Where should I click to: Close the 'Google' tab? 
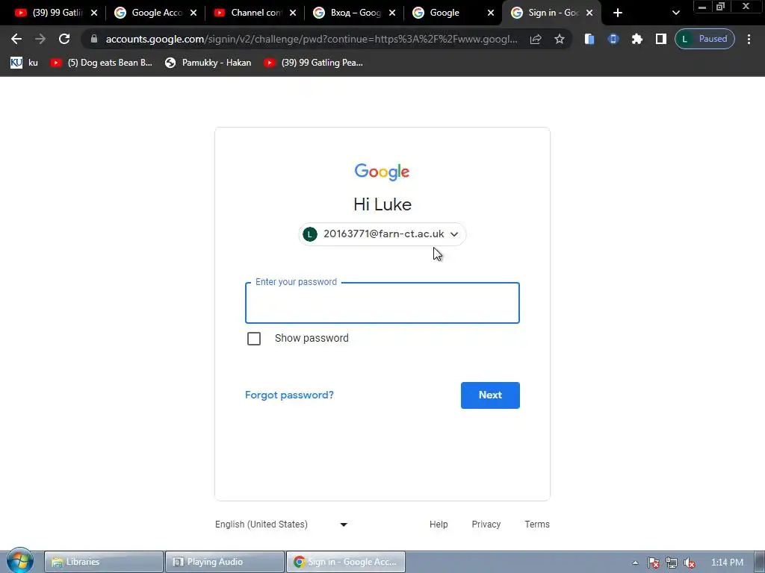click(491, 13)
